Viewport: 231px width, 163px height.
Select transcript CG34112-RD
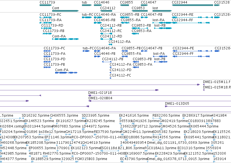[x=106, y=39]
